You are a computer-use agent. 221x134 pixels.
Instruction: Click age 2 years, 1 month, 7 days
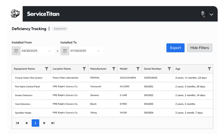point(189,113)
